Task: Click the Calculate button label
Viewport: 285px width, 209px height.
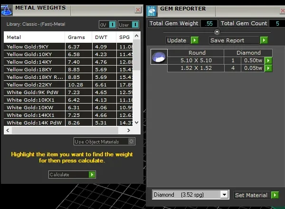Action: tap(59, 175)
